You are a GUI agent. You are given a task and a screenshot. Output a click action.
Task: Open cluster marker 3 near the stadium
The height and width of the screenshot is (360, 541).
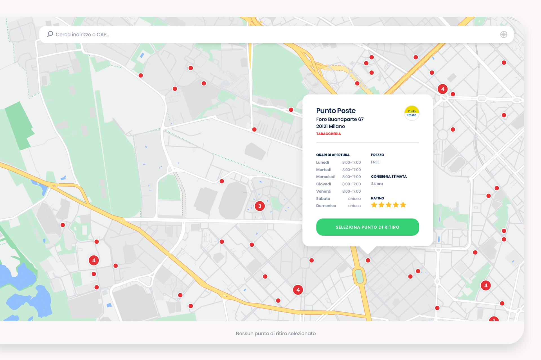[x=260, y=206]
